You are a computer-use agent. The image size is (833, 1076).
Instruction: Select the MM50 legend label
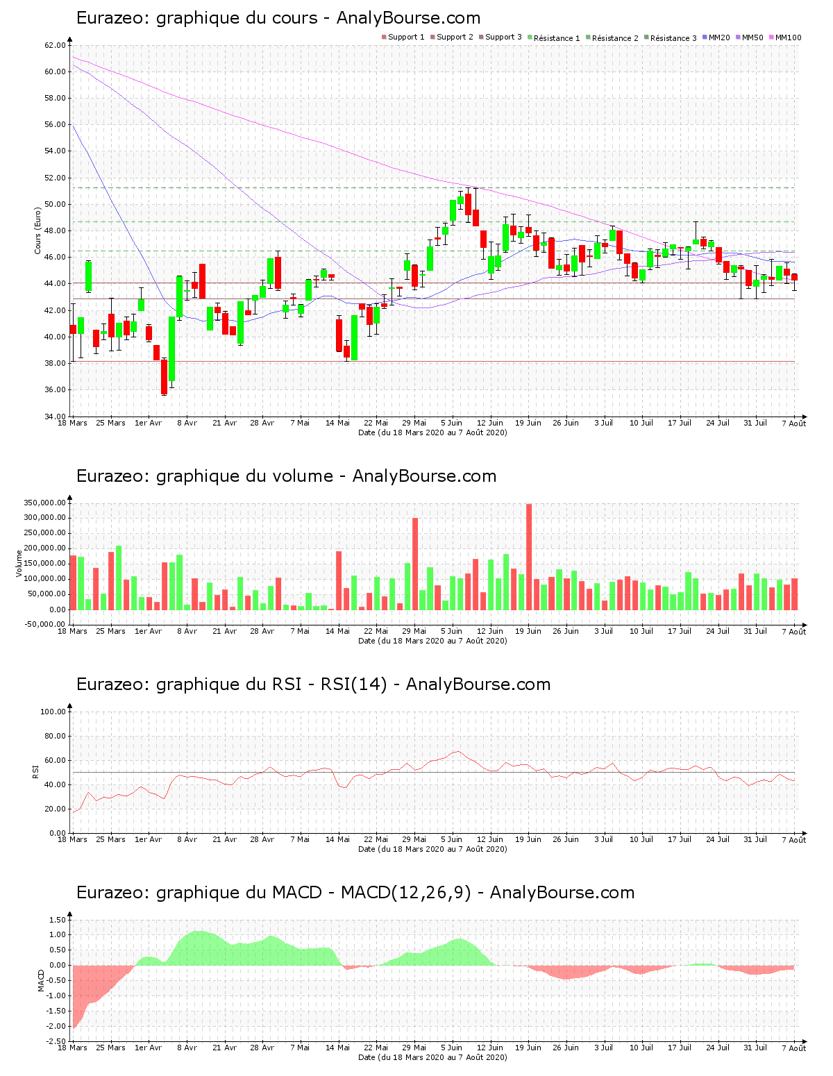coord(752,37)
